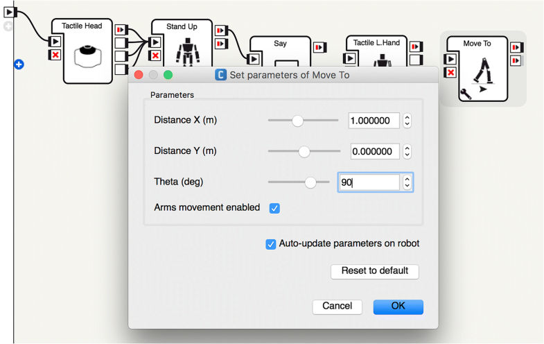This screenshot has height=344, width=544.
Task: Click Distance Y stepper arrows
Action: pos(407,151)
